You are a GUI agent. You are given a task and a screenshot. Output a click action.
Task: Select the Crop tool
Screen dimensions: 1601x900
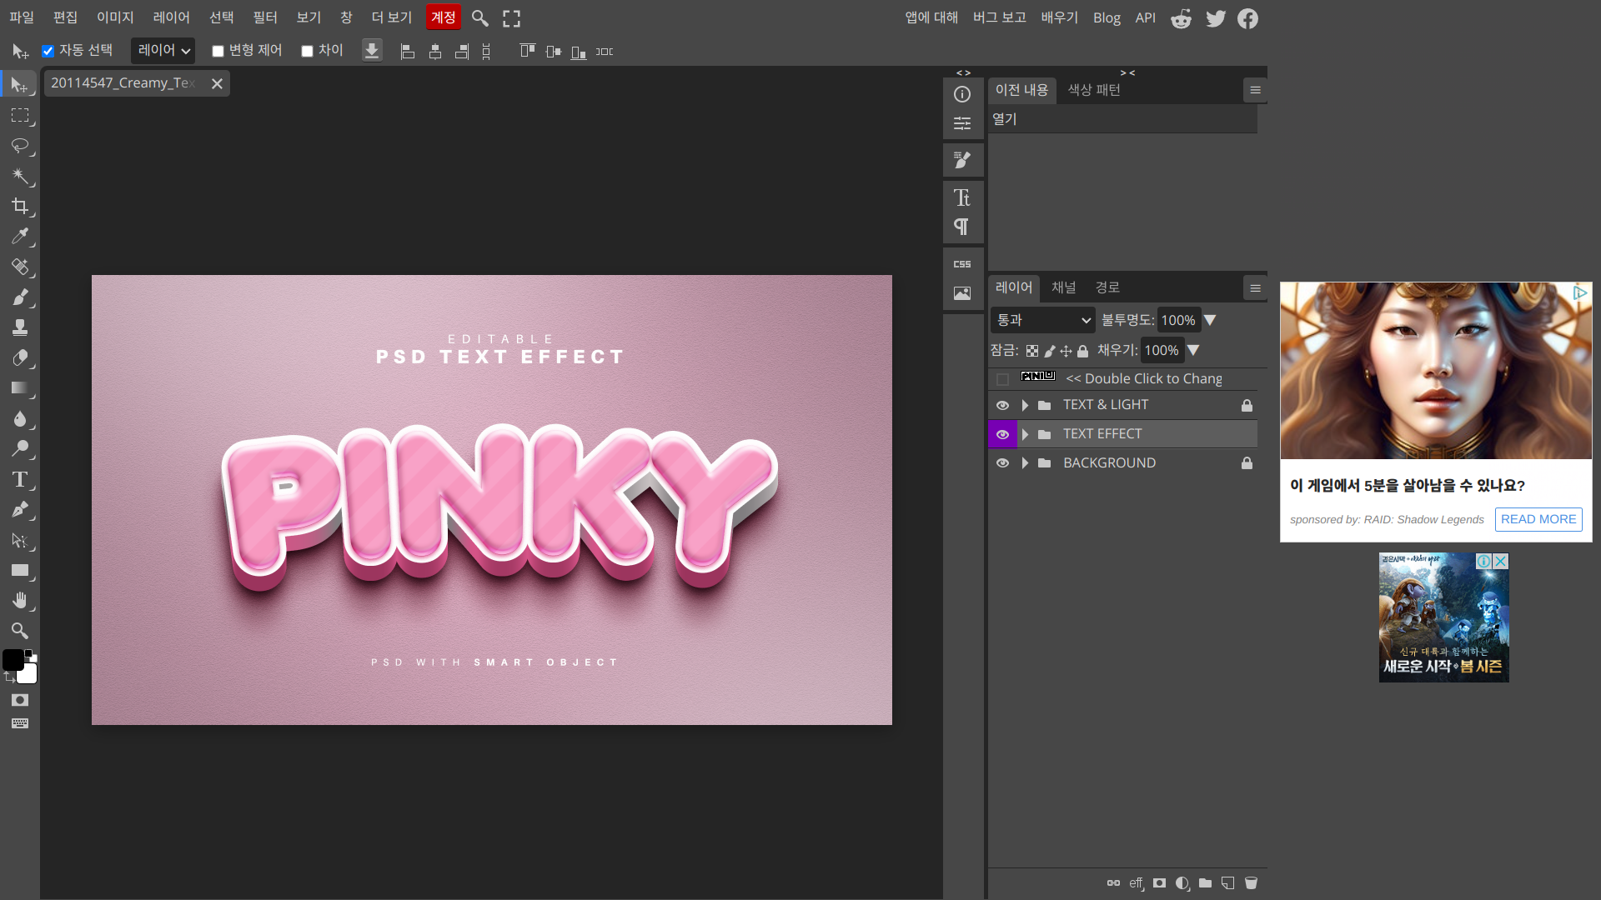pyautogui.click(x=20, y=206)
